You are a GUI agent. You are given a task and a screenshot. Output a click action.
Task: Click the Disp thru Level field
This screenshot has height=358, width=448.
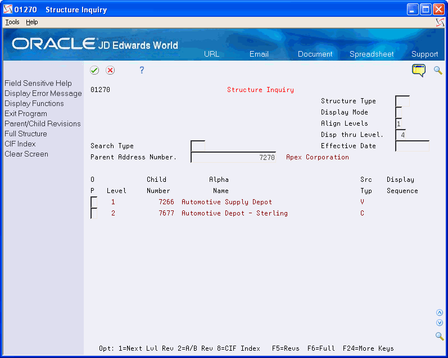(401, 135)
